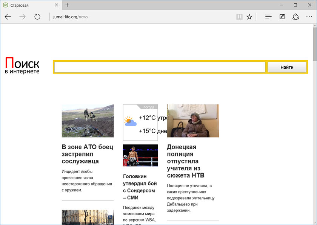
Task: Click the Поиск в интернете logo
Action: coord(22,66)
